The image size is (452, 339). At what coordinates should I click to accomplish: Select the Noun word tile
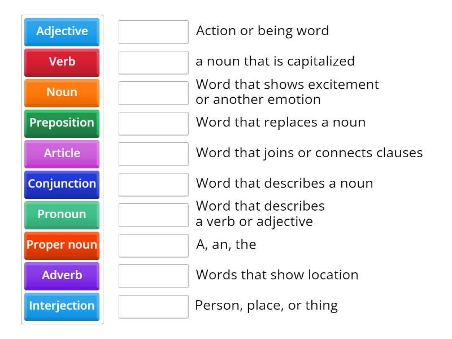pyautogui.click(x=61, y=93)
